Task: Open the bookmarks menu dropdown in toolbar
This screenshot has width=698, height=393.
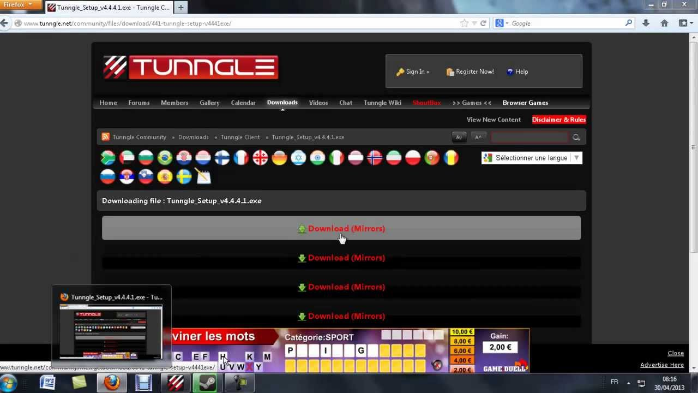Action: 686,23
